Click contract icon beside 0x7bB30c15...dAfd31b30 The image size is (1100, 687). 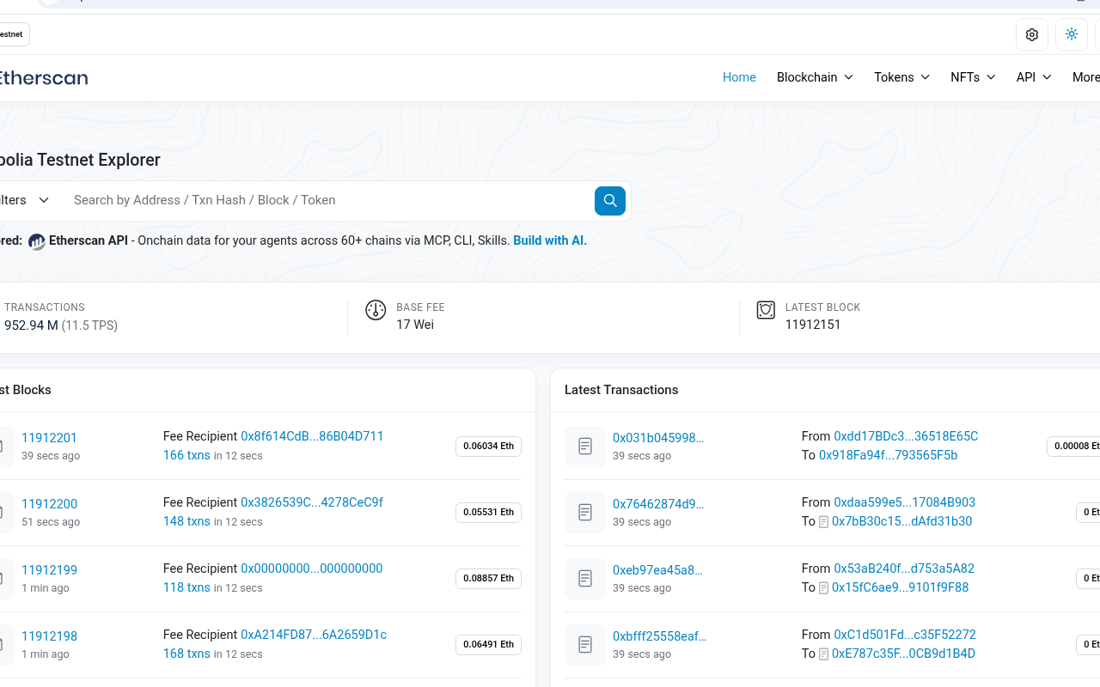click(824, 522)
